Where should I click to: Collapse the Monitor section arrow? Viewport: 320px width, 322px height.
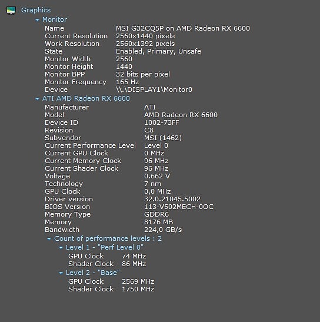pos(37,19)
